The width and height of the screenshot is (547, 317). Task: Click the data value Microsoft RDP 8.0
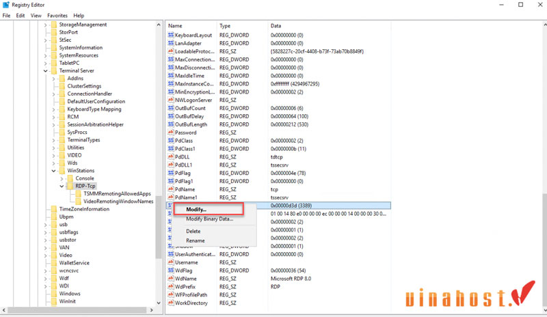291,278
